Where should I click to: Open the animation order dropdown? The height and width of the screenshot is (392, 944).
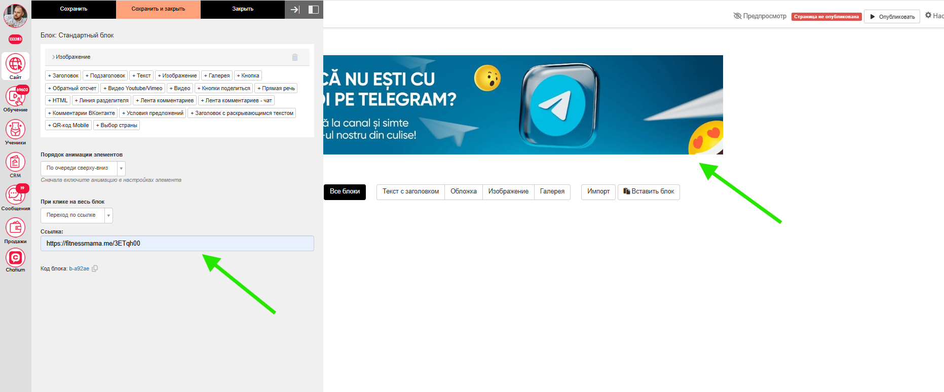(x=83, y=168)
